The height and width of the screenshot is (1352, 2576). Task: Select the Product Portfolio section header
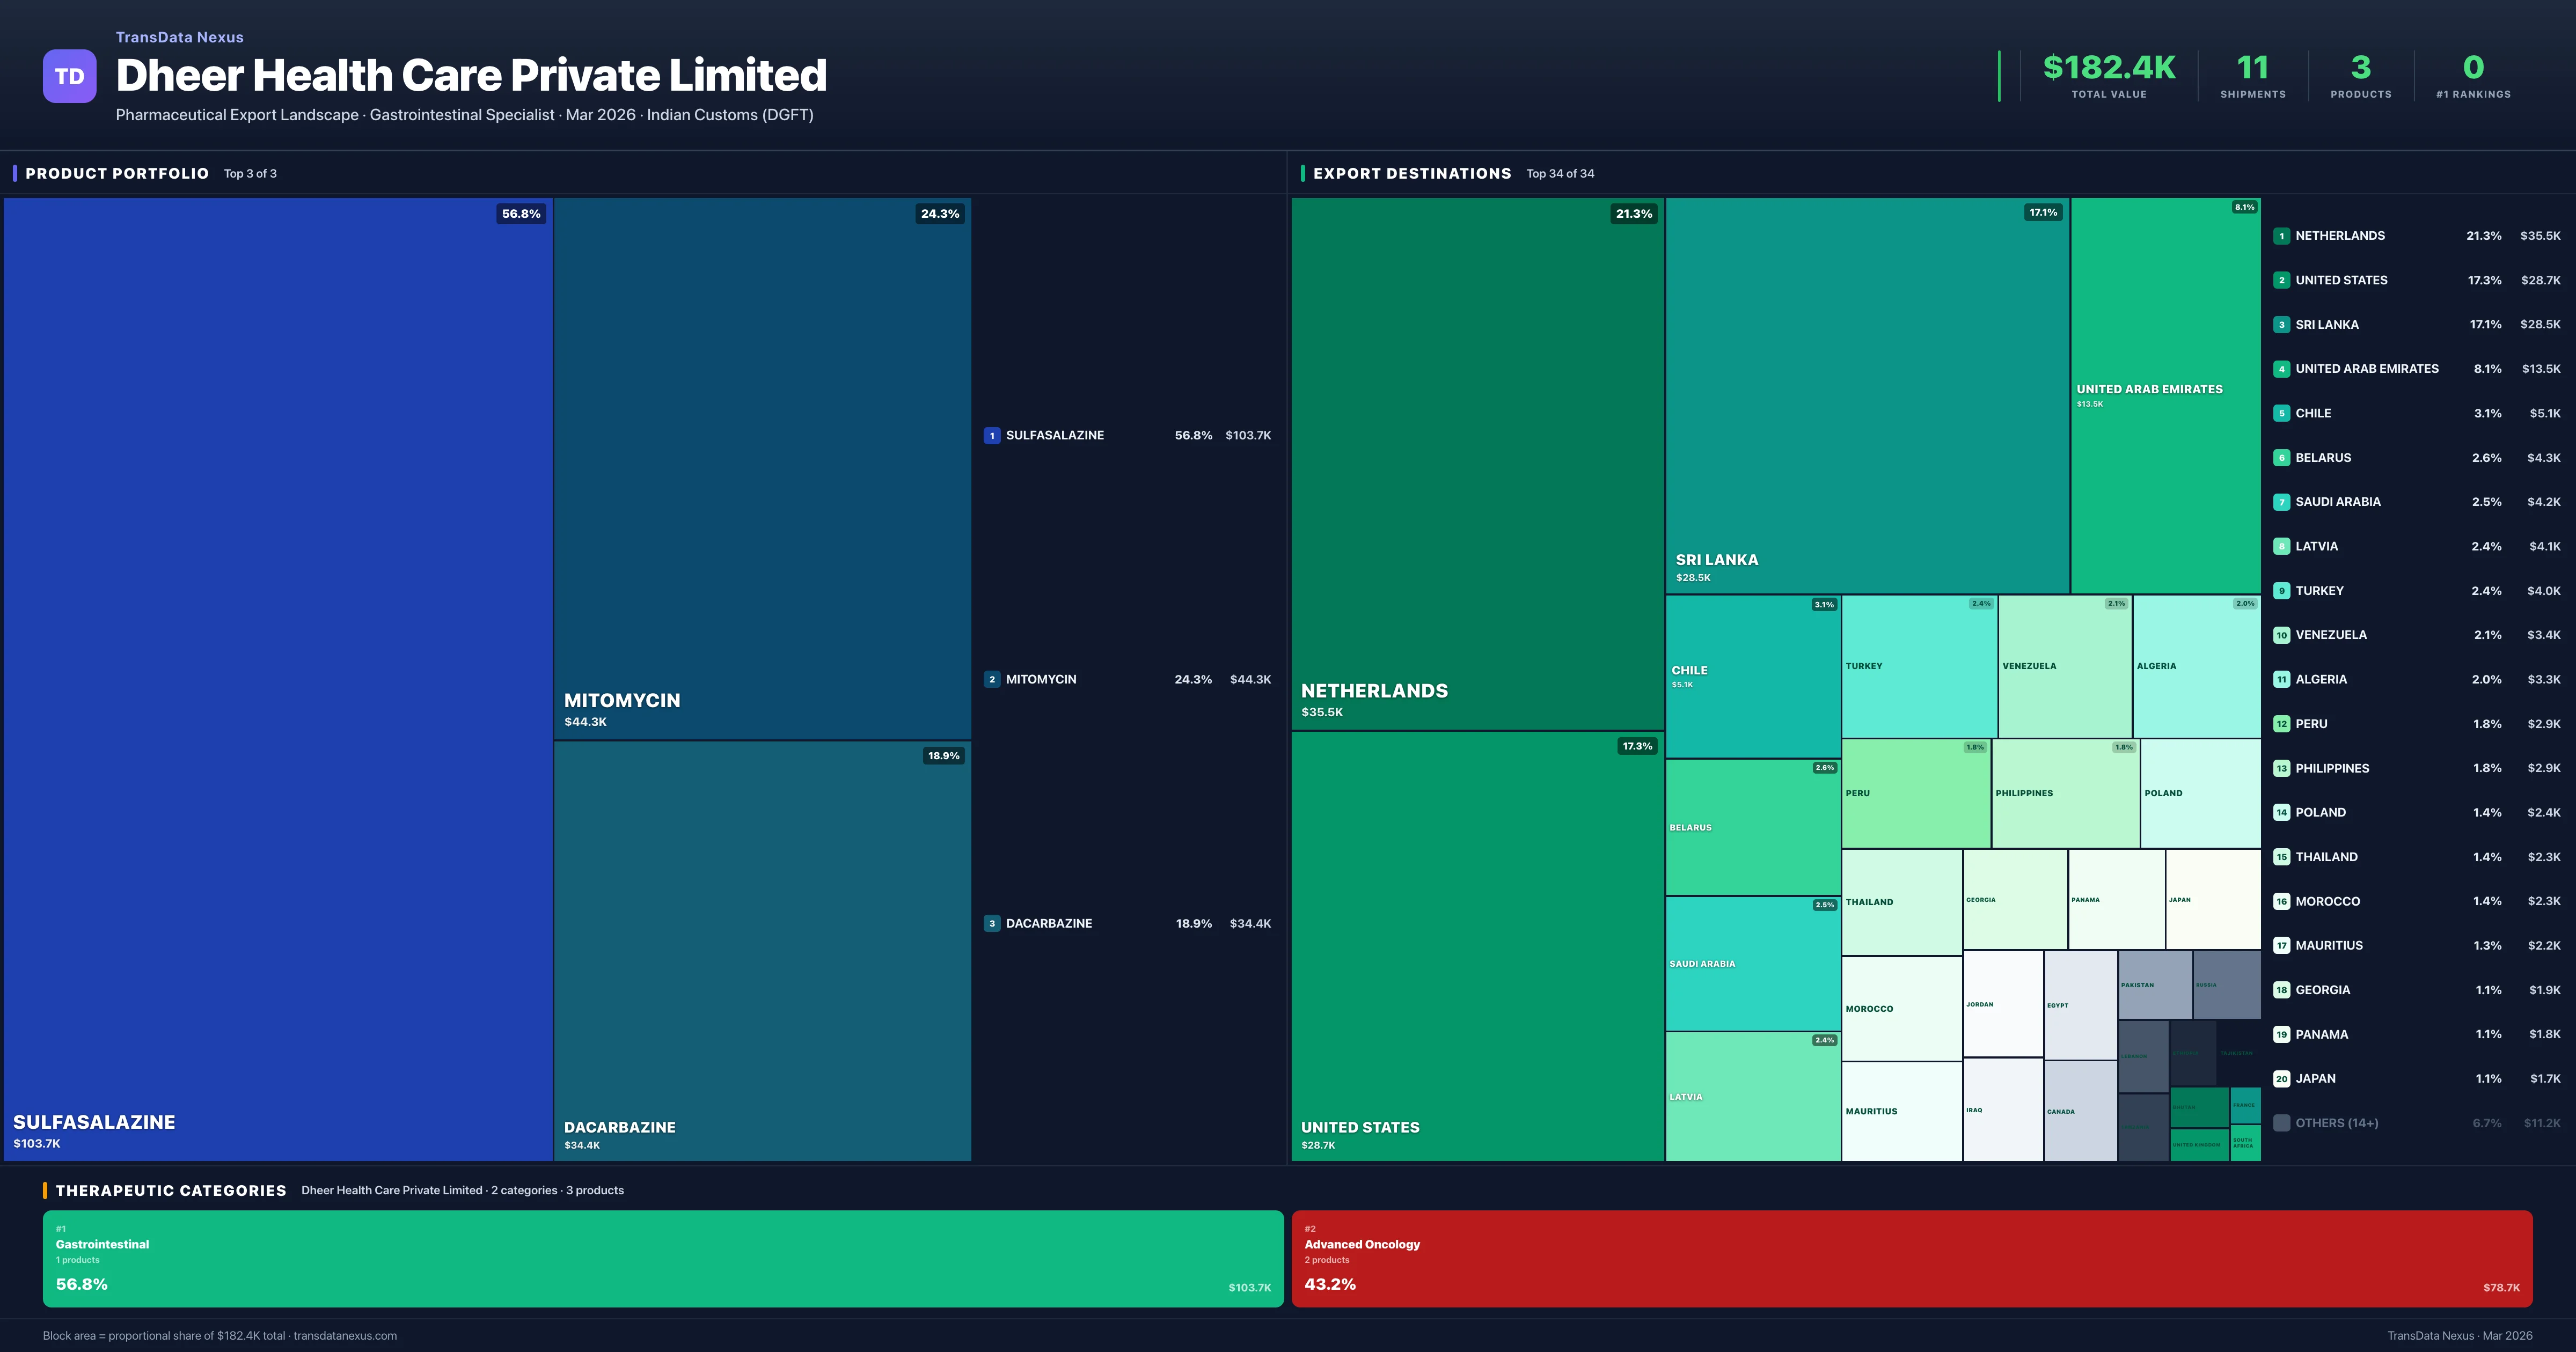pyautogui.click(x=117, y=174)
